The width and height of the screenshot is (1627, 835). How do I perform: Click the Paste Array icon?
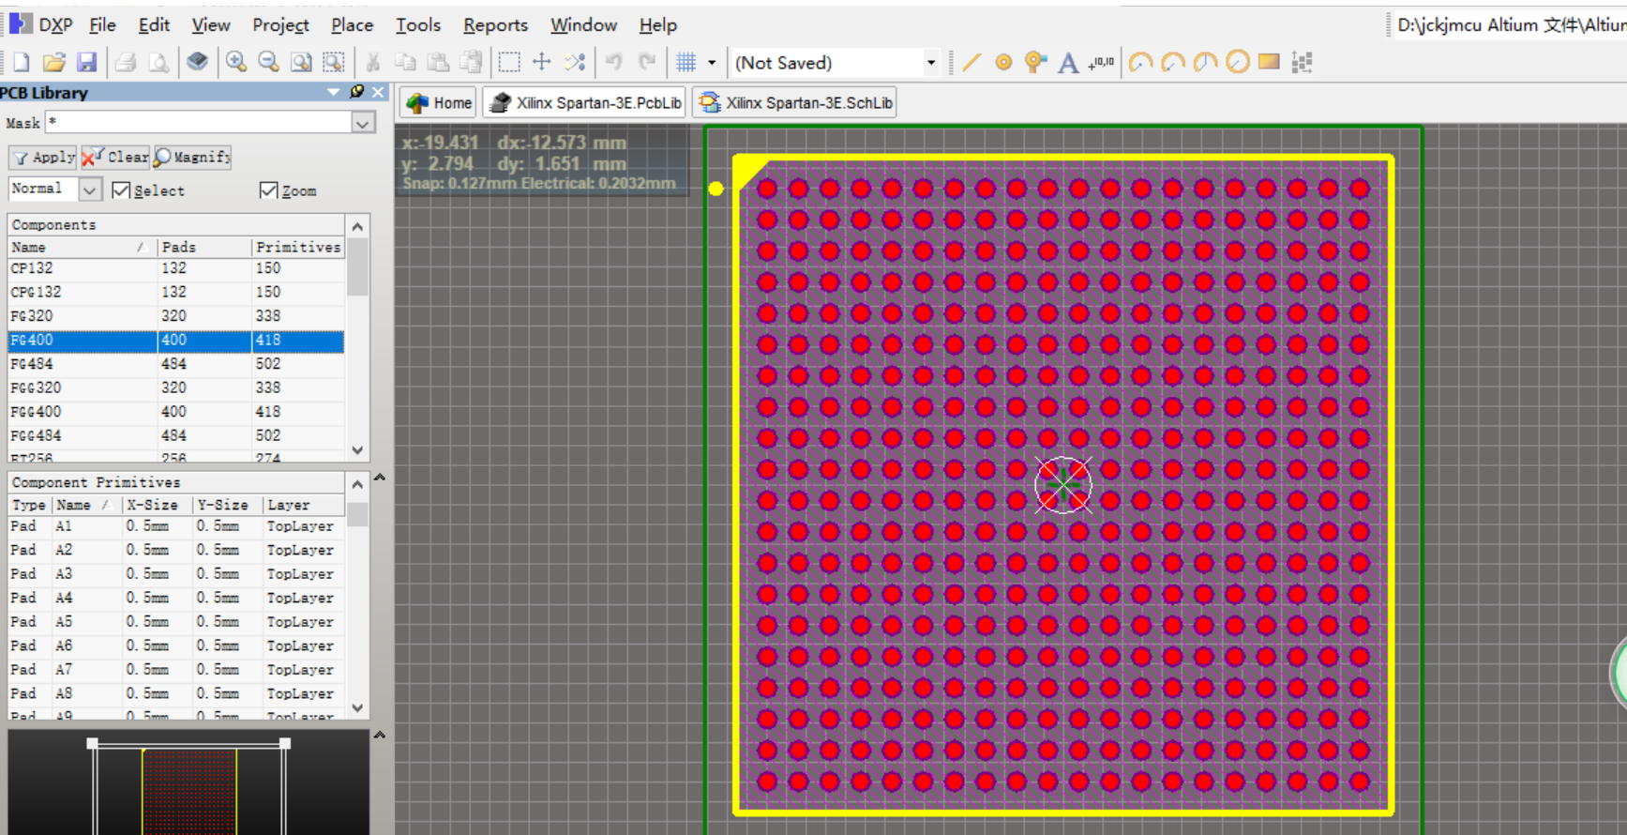coord(1302,63)
